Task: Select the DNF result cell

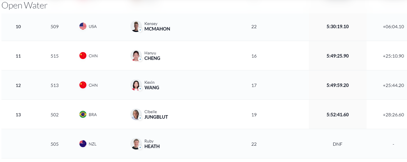Action: 337,144
